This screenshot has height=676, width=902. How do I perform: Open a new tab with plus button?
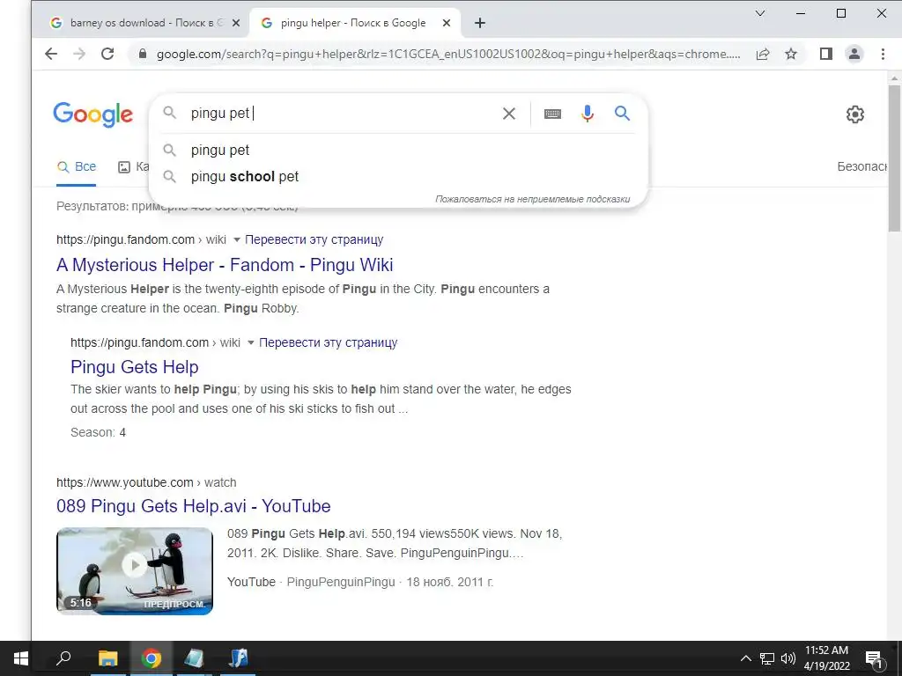(x=480, y=23)
